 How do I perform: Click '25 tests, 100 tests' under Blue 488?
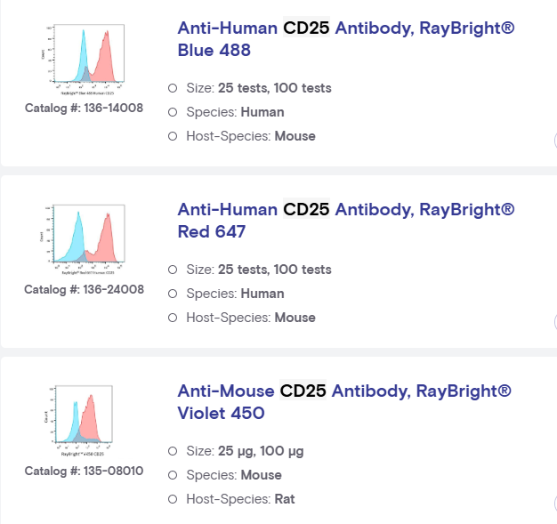[274, 88]
